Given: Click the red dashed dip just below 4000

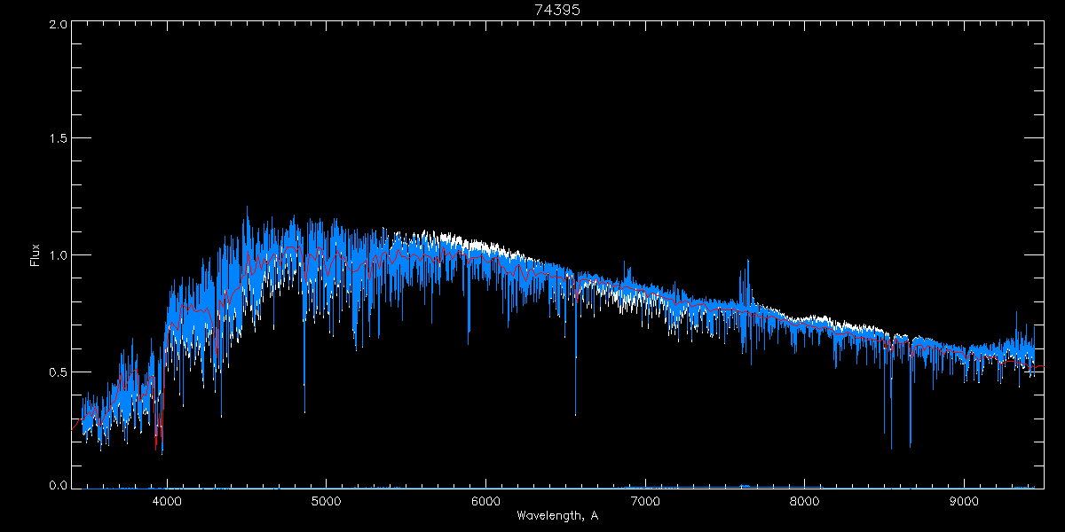Looking at the screenshot, I should pos(158,433).
